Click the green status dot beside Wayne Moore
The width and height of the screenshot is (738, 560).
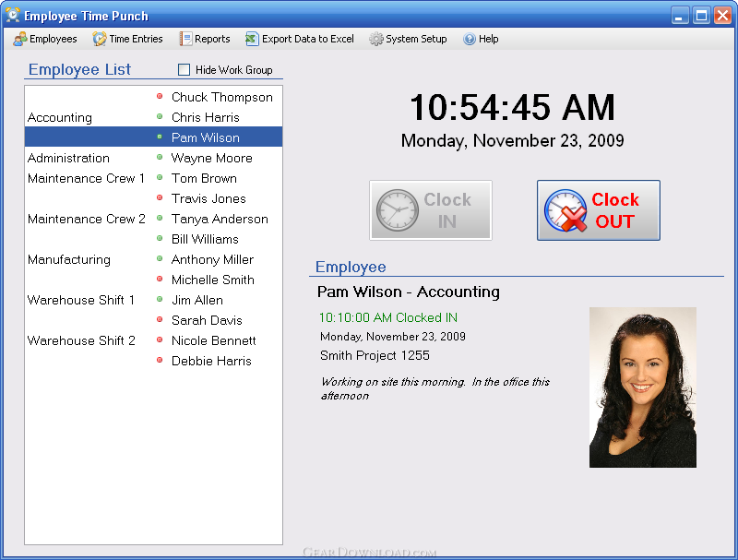[x=160, y=157]
